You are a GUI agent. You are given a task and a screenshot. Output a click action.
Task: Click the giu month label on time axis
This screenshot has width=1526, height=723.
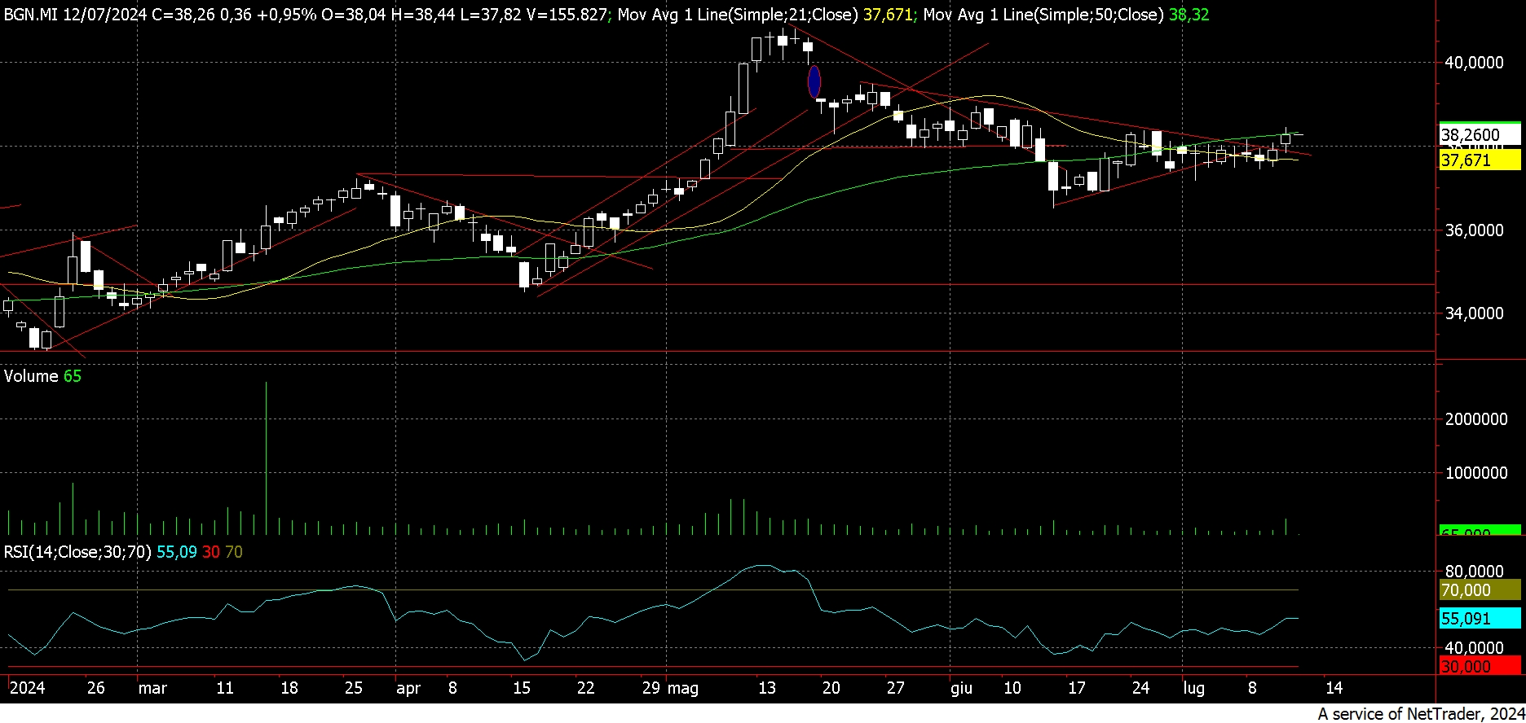click(x=962, y=689)
